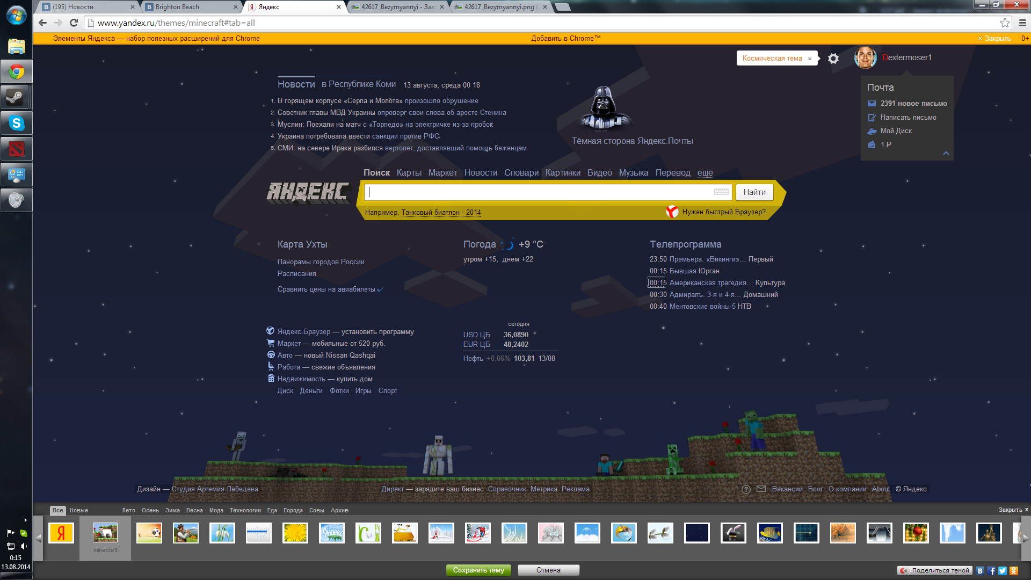1031x580 pixels.
Task: Switch to Карты search tab
Action: click(x=409, y=173)
